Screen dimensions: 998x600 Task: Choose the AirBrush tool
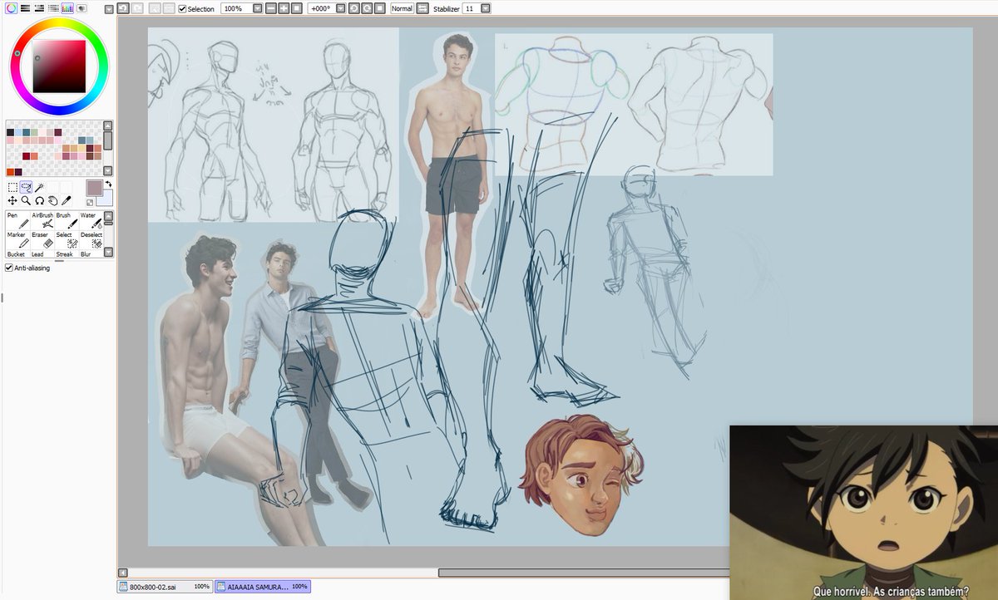pyautogui.click(x=42, y=220)
